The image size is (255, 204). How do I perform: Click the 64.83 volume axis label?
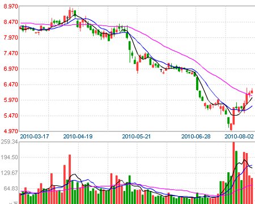[x=10, y=189]
